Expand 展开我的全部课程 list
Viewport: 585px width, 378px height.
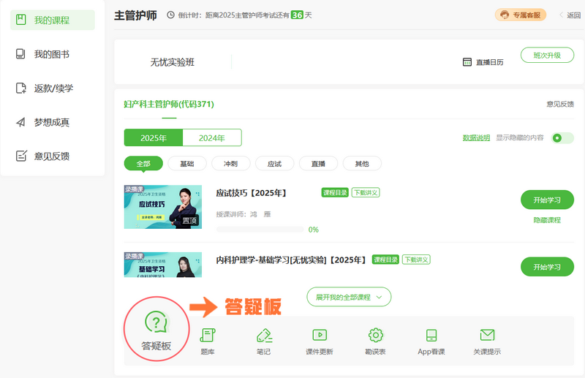(349, 297)
